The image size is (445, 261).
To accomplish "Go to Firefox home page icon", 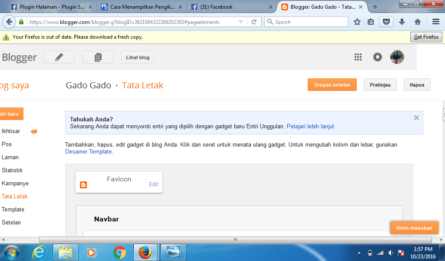I will [418, 22].
